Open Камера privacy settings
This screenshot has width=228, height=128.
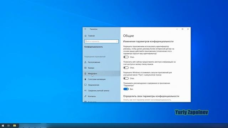tap(102, 68)
